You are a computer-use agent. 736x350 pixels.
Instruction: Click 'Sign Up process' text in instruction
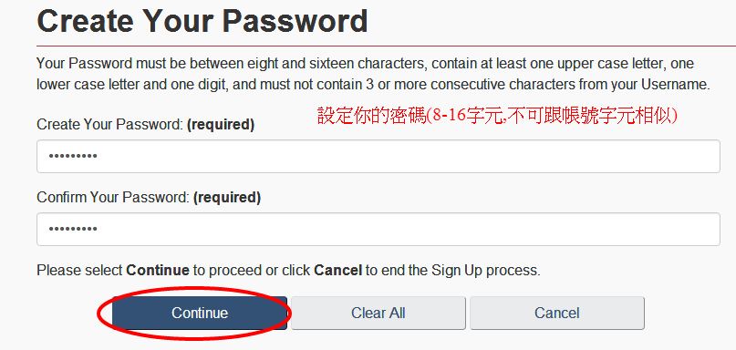tap(484, 271)
